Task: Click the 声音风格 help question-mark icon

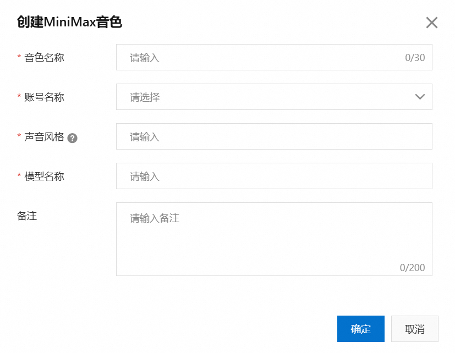Action: tap(72, 138)
